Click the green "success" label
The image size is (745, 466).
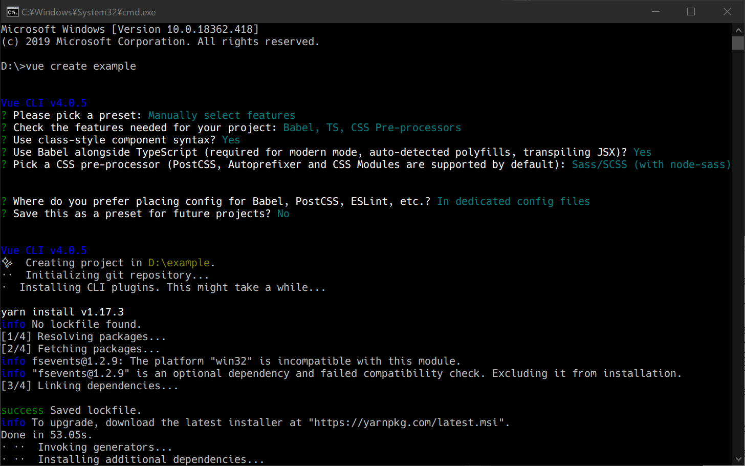(x=23, y=411)
